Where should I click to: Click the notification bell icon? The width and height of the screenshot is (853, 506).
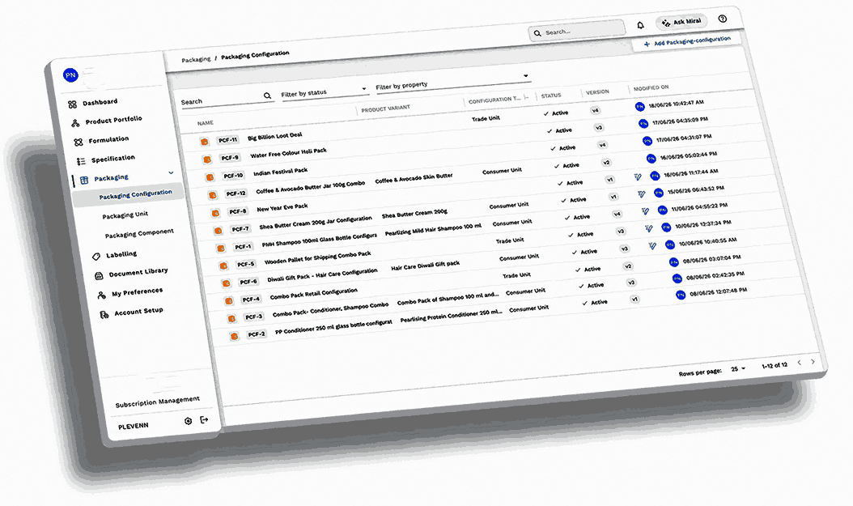click(640, 25)
